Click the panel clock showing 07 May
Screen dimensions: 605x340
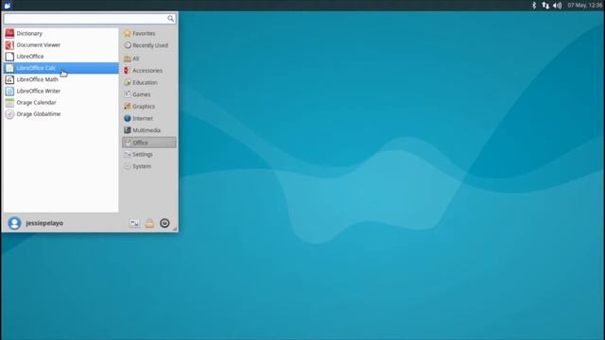(584, 6)
